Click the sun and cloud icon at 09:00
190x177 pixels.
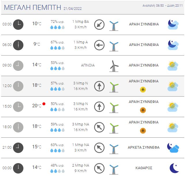[173, 66]
